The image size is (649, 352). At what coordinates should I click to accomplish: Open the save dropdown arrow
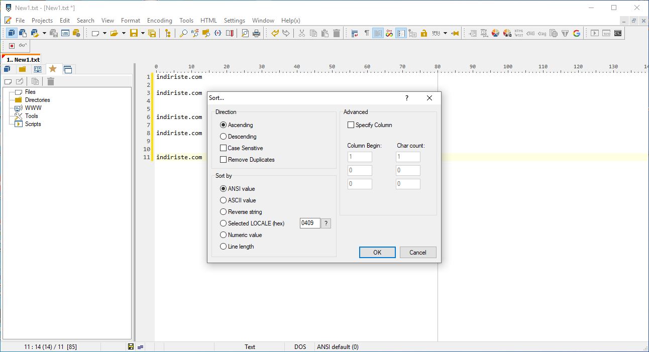coord(143,33)
